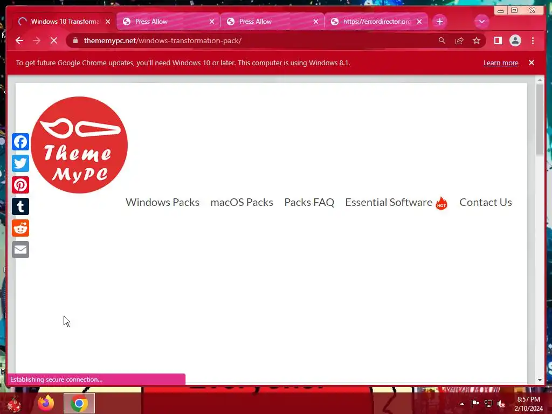This screenshot has height=414, width=552.
Task: Click the page vertical scrollbar thumb
Action: [540, 119]
